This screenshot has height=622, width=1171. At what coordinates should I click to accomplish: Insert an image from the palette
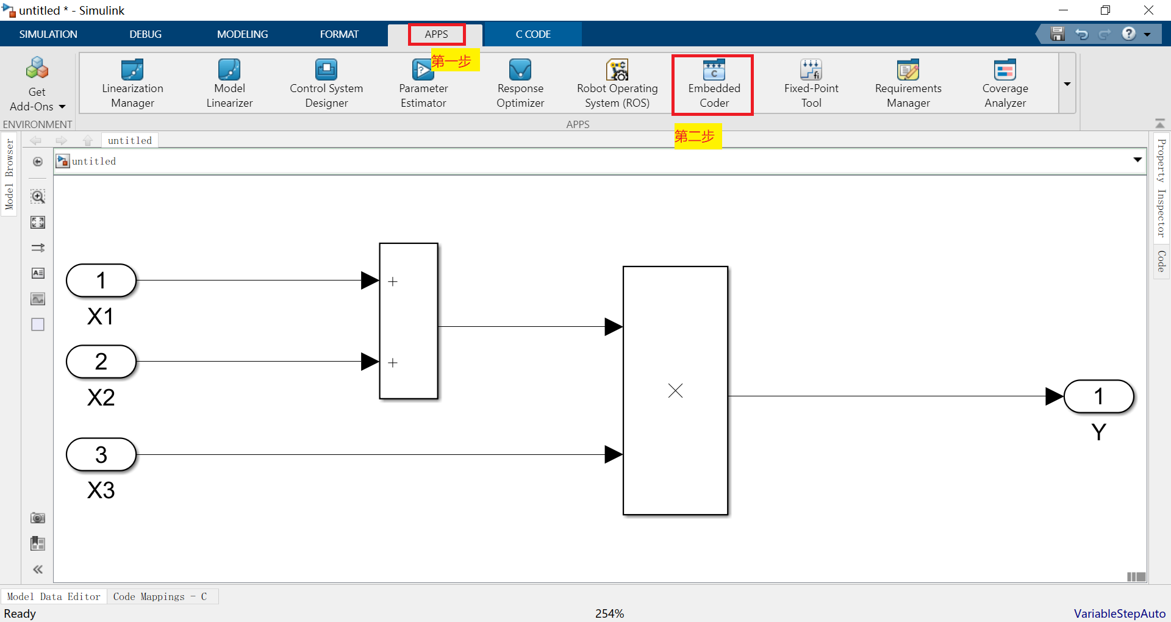click(38, 299)
